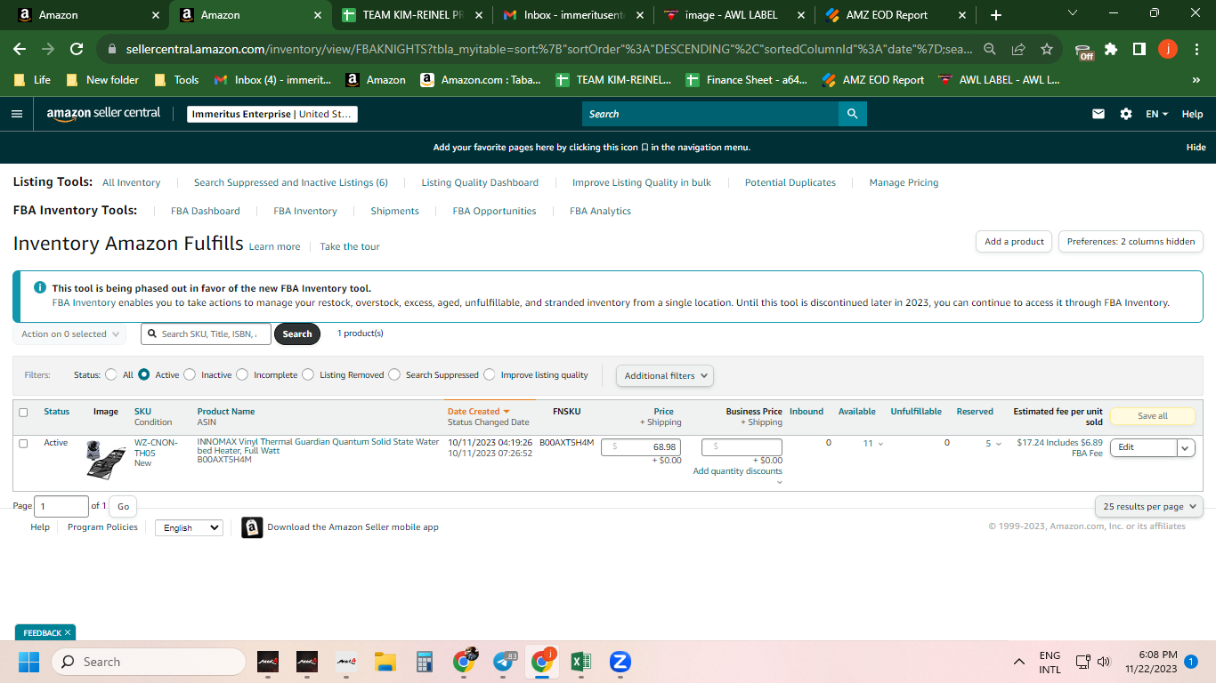Open the Seller Central hamburger navigation menu
Image resolution: width=1216 pixels, height=683 pixels.
(x=17, y=114)
